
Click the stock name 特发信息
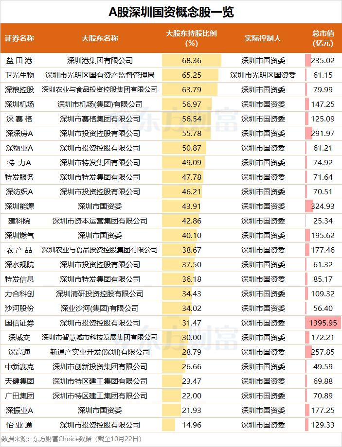[x=19, y=279]
